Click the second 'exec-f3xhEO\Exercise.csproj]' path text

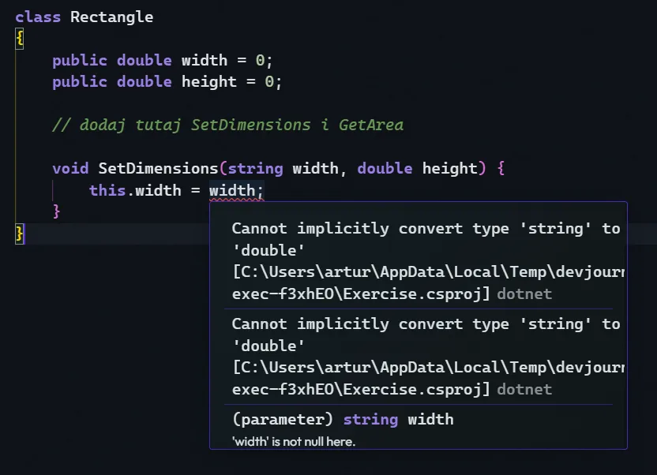coord(361,390)
